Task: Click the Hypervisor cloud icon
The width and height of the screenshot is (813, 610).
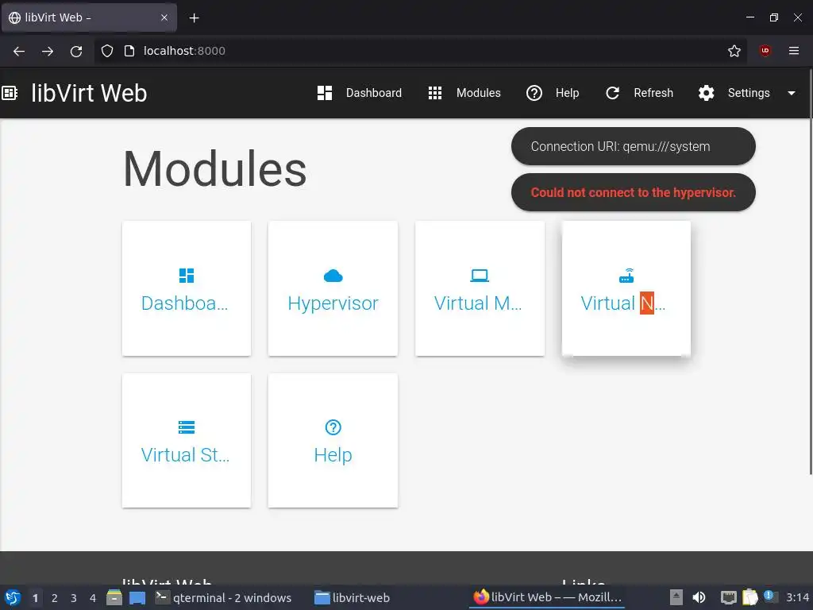Action: point(333,276)
